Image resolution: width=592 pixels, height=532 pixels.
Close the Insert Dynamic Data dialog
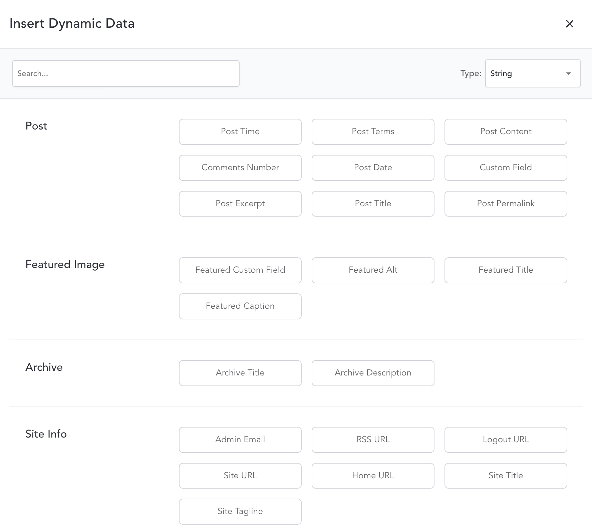569,24
